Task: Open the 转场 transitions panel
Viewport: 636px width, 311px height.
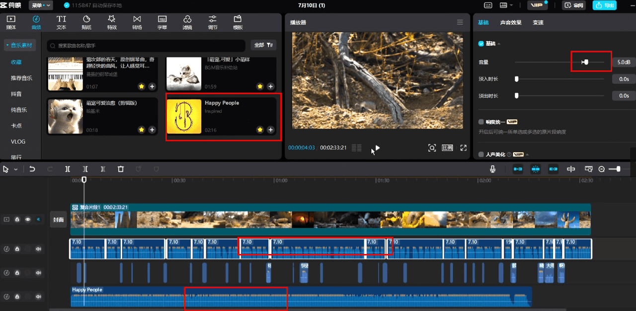Action: point(137,22)
